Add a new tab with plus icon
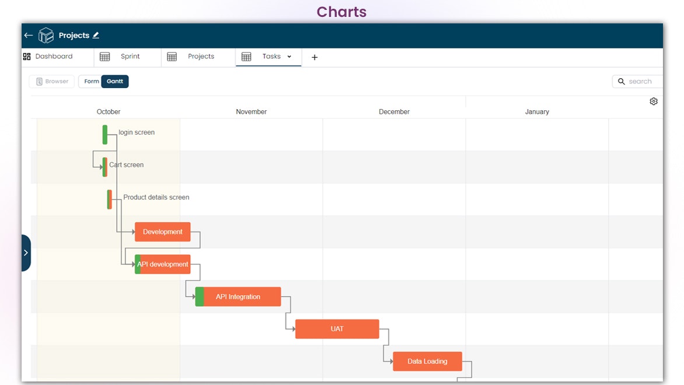The width and height of the screenshot is (684, 385). click(315, 57)
